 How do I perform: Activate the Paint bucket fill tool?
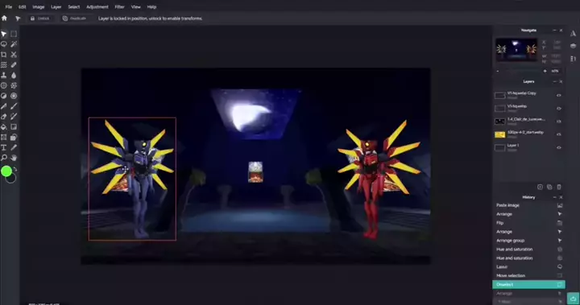coord(4,127)
